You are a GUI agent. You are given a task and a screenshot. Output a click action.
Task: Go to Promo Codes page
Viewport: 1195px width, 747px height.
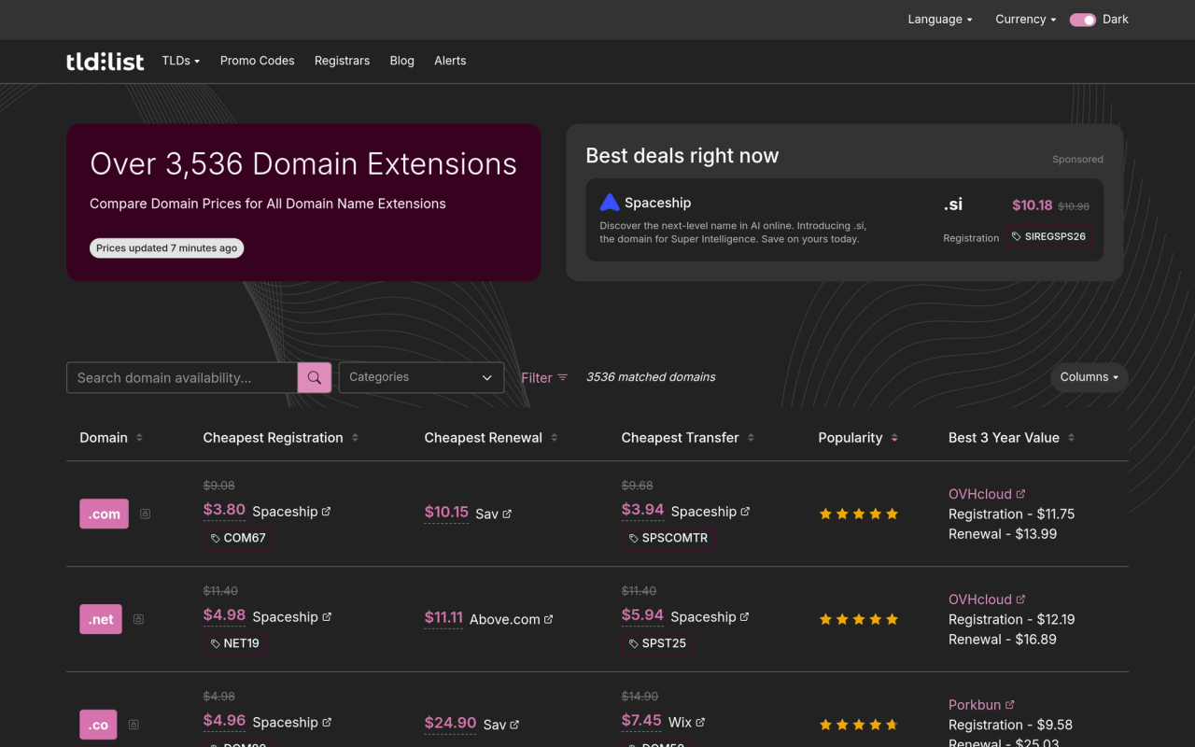pyautogui.click(x=258, y=61)
